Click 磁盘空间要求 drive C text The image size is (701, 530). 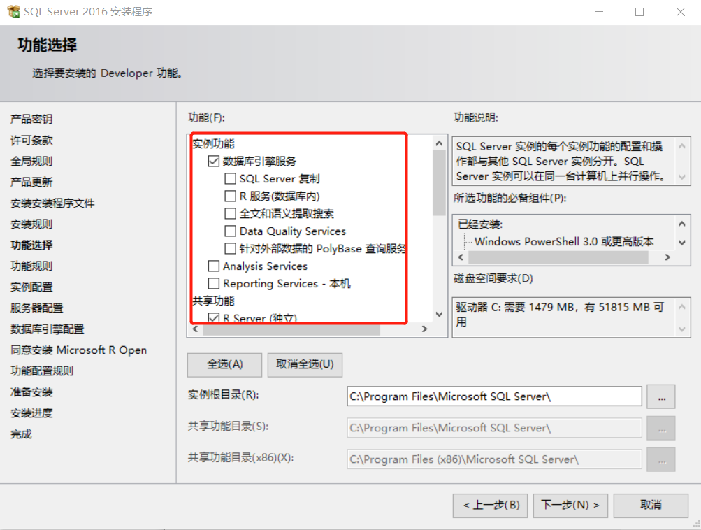(x=560, y=315)
